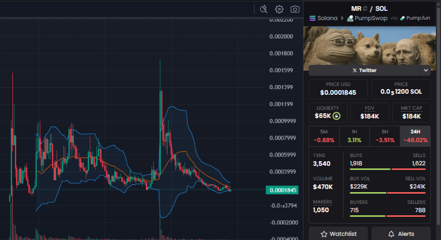Screen dimensions: 441x240
Task: Add the pair to Watchlist
Action: point(338,234)
